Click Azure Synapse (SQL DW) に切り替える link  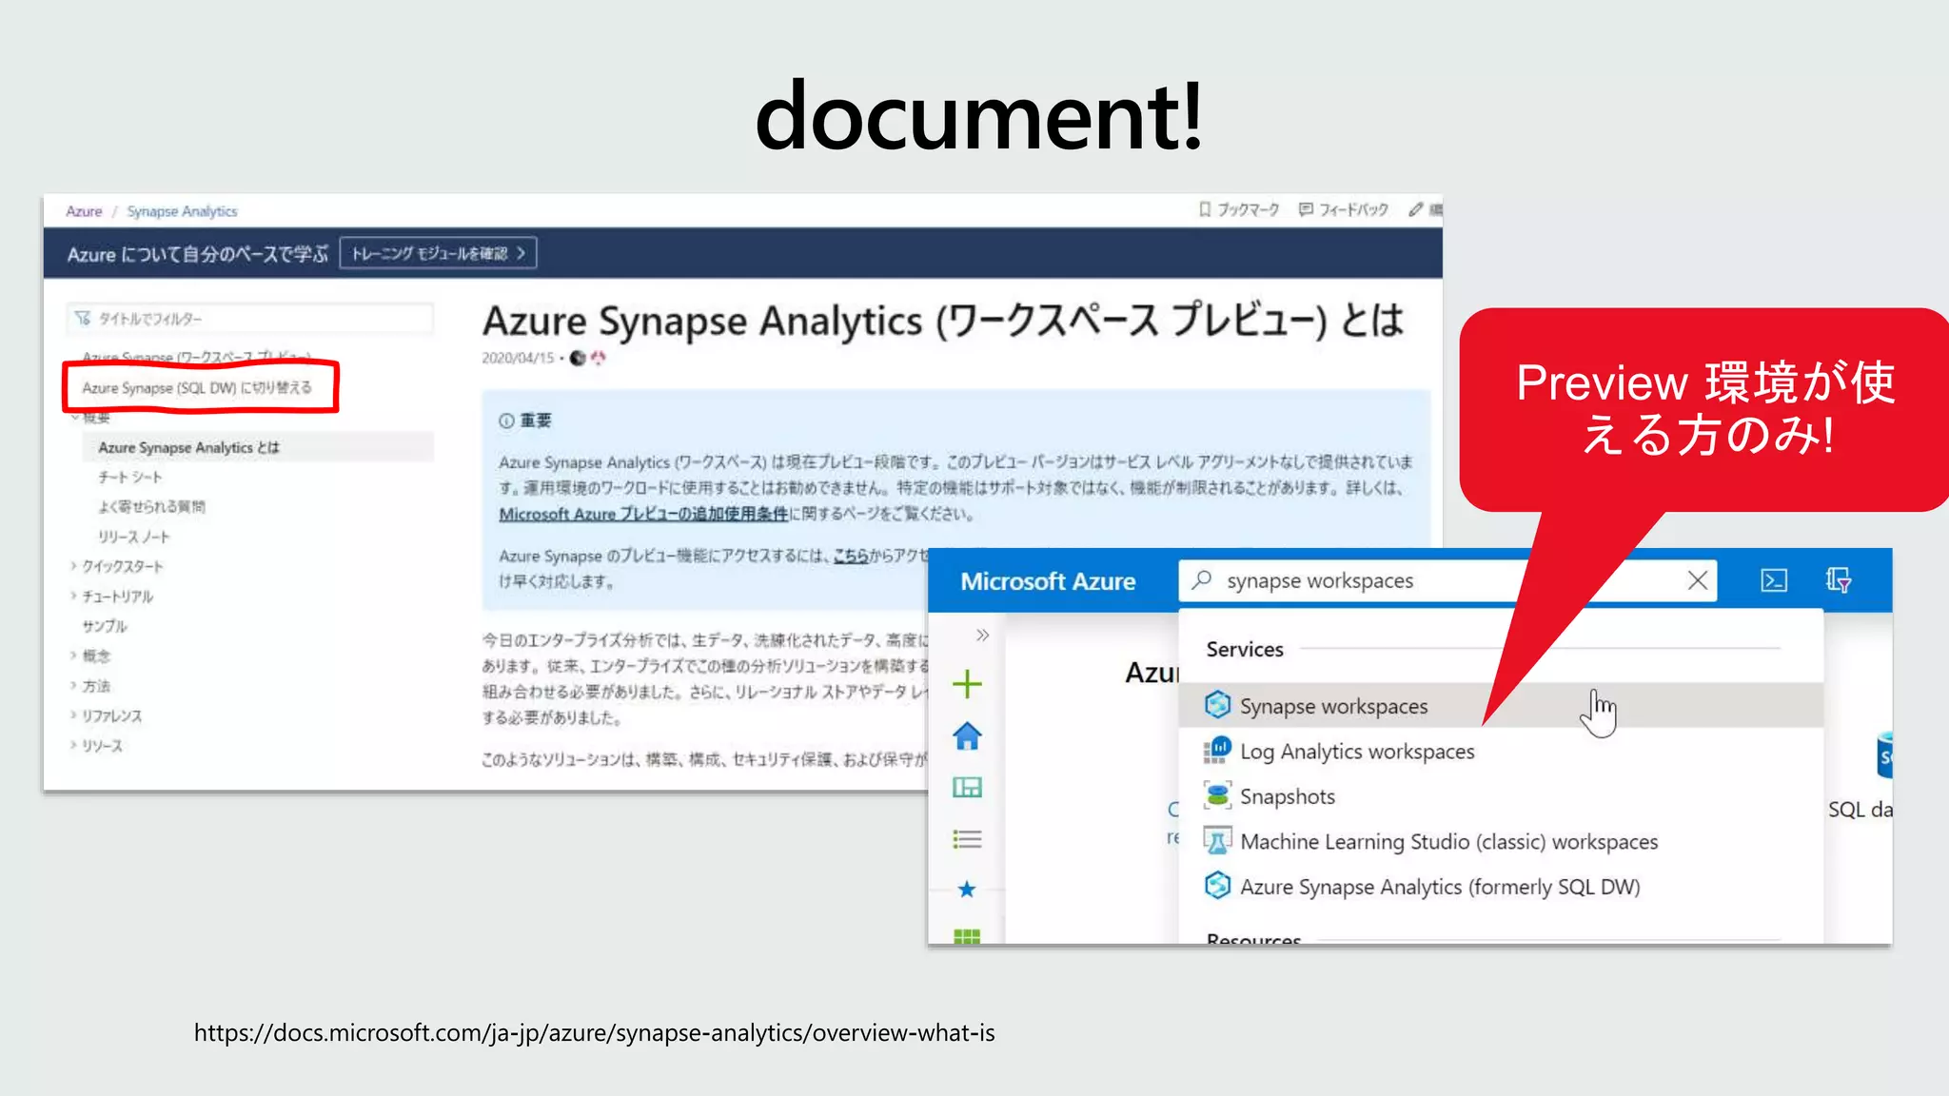coord(196,388)
